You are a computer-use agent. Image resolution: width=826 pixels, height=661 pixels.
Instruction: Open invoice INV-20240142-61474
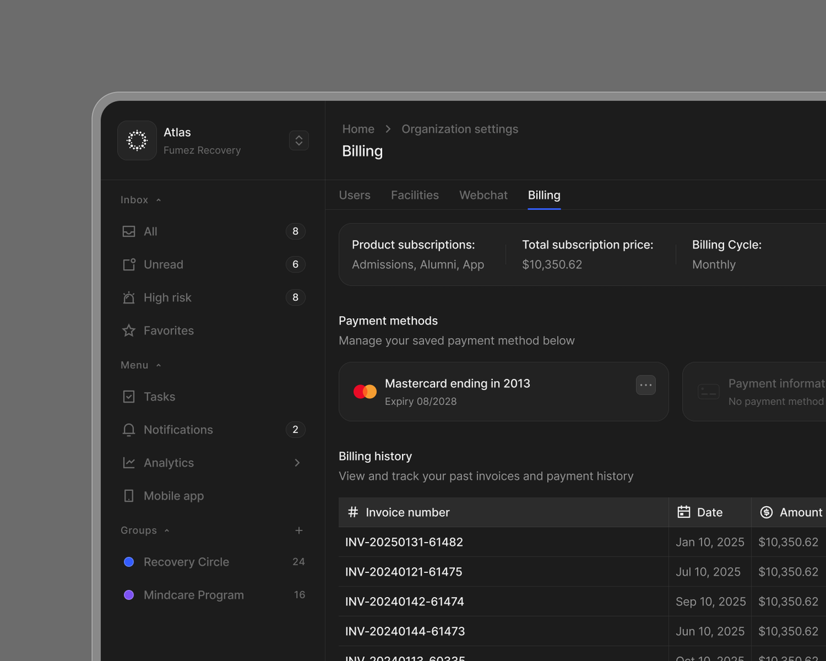point(405,601)
